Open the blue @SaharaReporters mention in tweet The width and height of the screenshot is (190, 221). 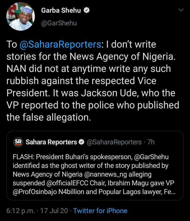(60, 44)
